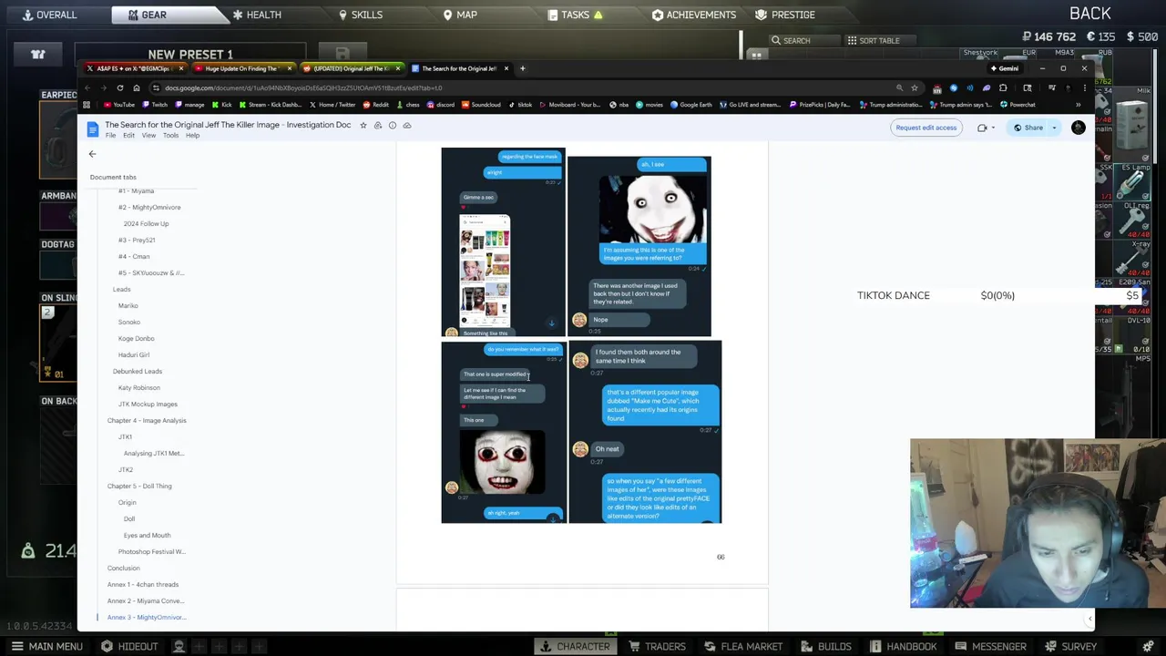Reload the browser page
Screen dimensions: 1166x656
119,88
